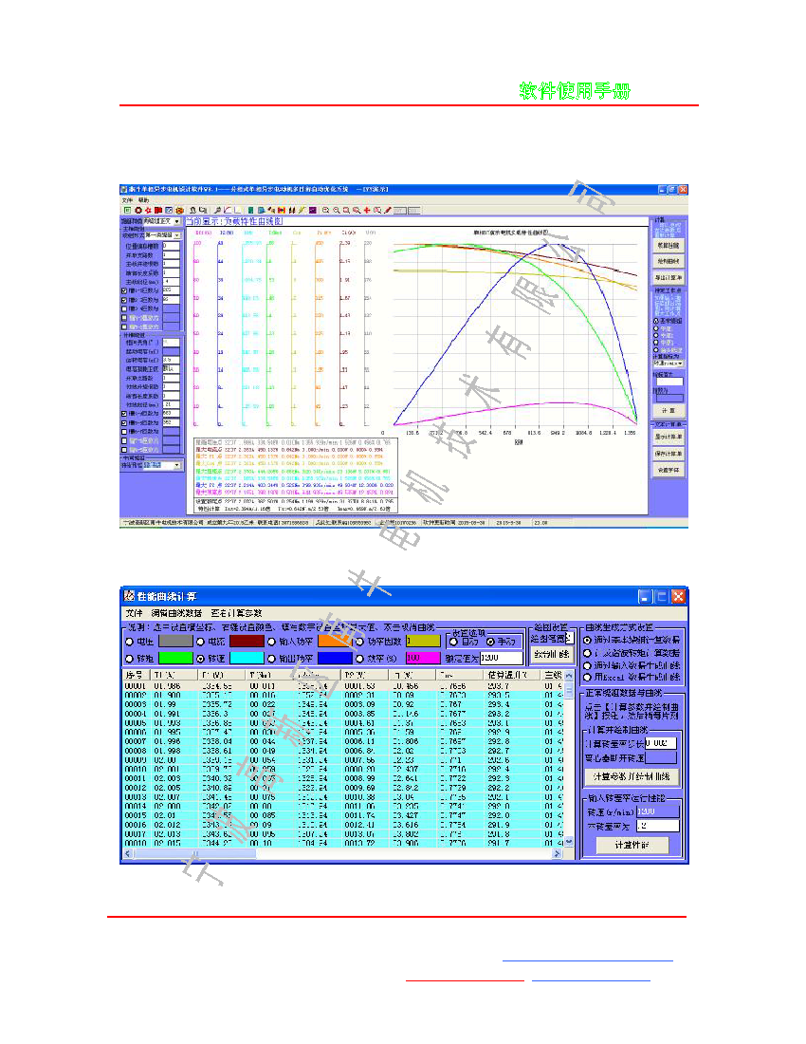This screenshot has height=1044, width=806.
Task: Open the 编辑曲线数据 menu
Action: pos(176,612)
